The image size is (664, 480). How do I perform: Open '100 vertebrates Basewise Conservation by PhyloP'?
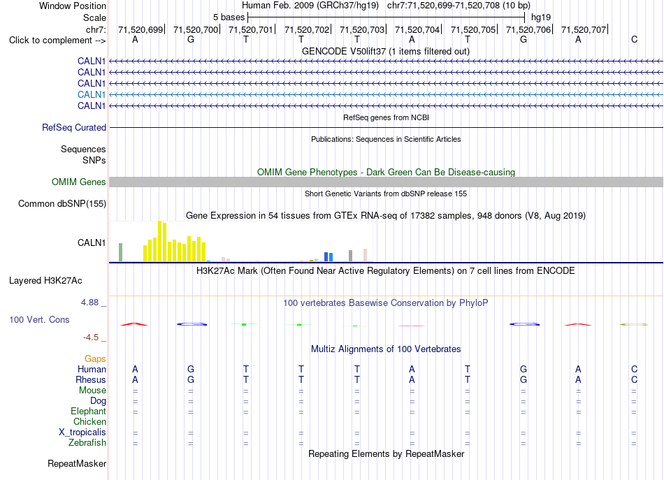pyautogui.click(x=385, y=303)
